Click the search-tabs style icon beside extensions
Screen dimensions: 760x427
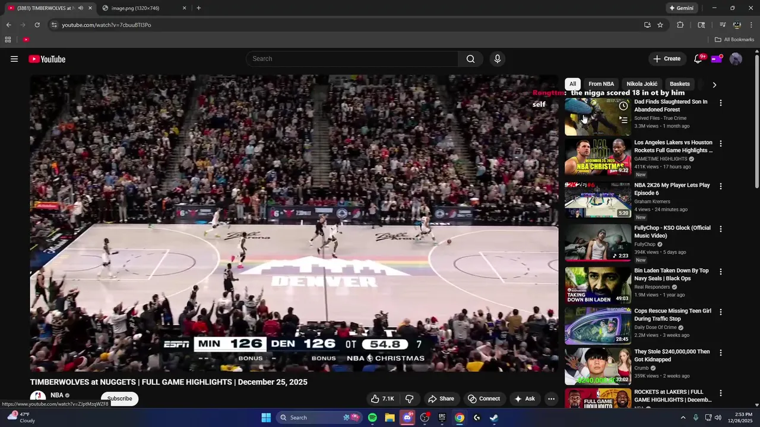701,25
